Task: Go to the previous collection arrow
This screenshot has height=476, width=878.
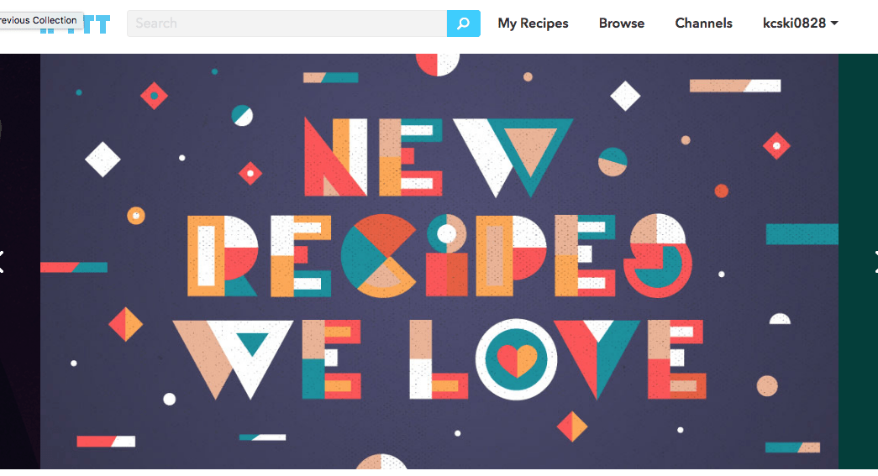Action: (x=3, y=260)
